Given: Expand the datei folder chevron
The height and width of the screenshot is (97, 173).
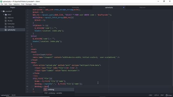Looking at the screenshot, I should tap(4, 15).
